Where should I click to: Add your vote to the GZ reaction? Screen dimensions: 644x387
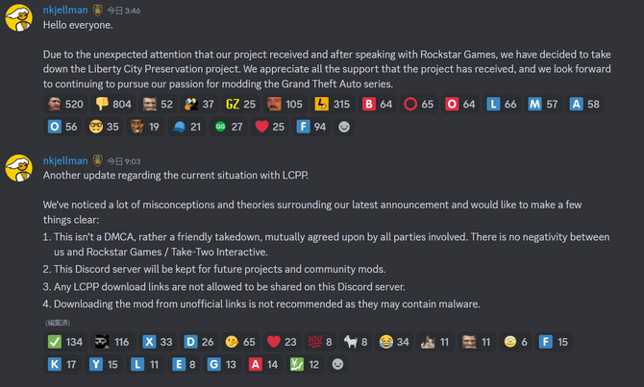pos(241,104)
